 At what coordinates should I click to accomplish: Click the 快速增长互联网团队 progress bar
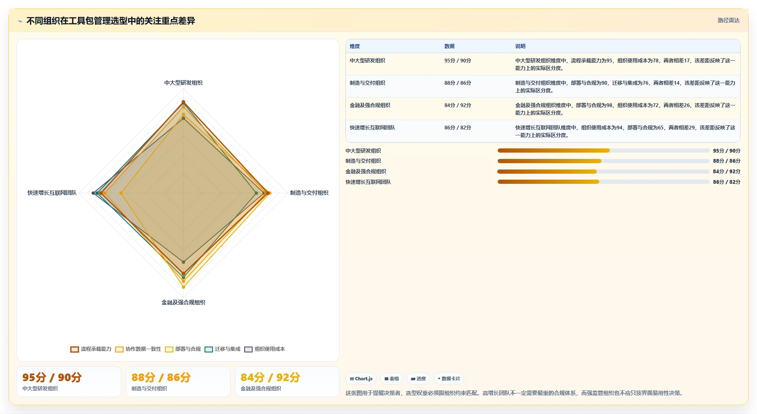click(603, 182)
